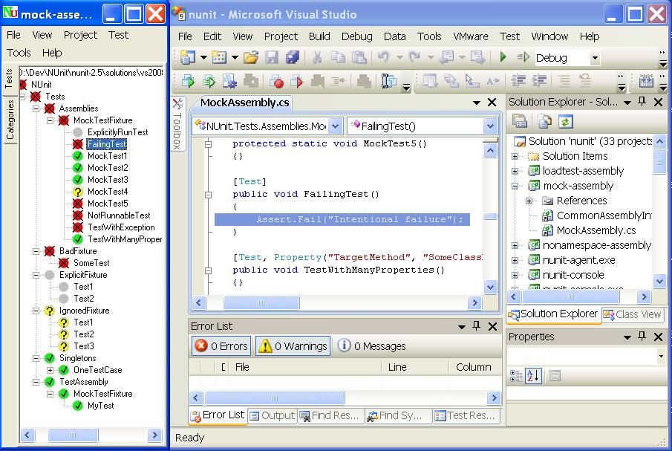Image resolution: width=672 pixels, height=451 pixels.
Task: Switch Properties to Categorized view
Action: tap(515, 376)
